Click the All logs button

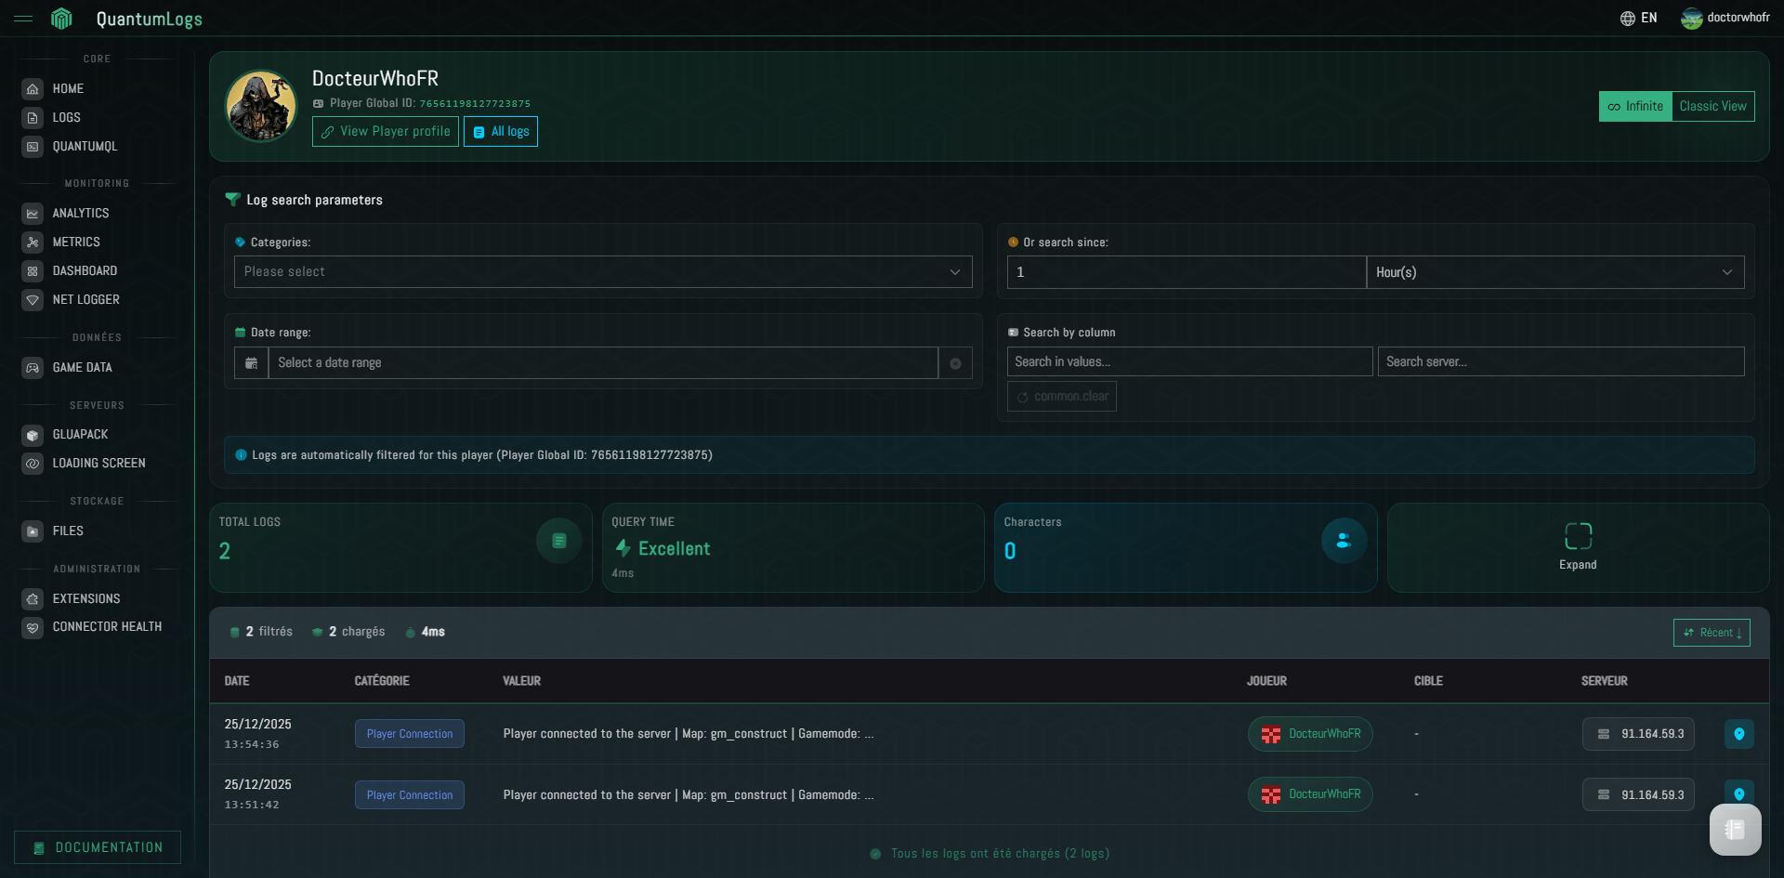tap(501, 132)
